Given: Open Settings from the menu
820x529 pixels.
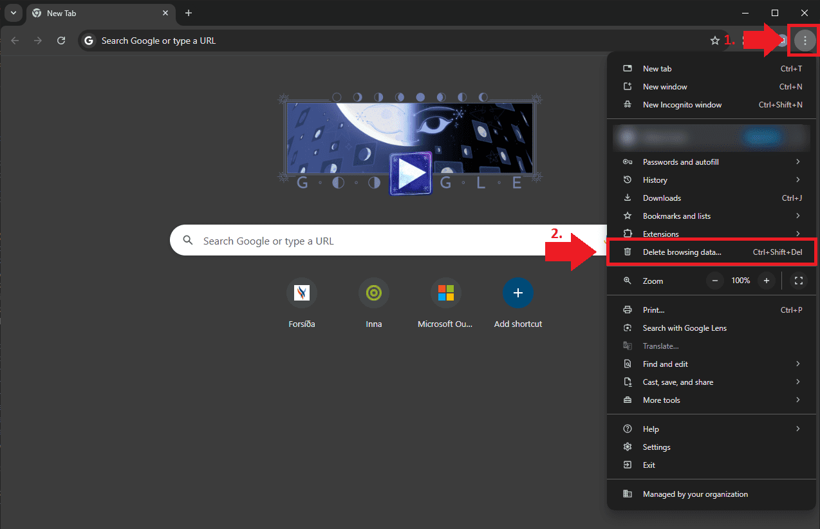Looking at the screenshot, I should (657, 447).
